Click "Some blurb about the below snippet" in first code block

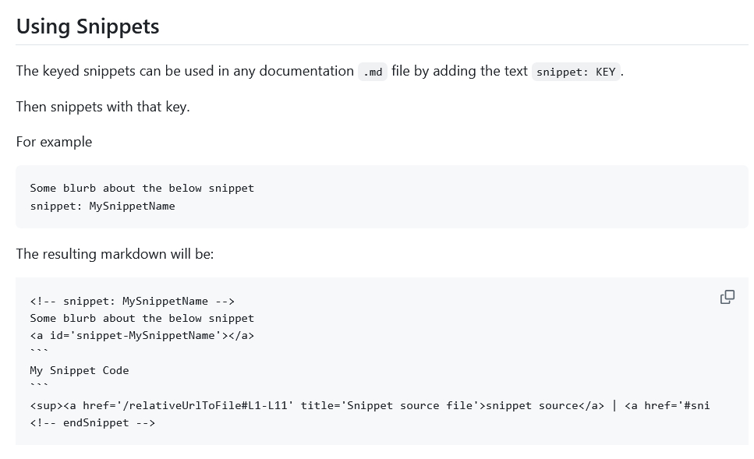(142, 188)
